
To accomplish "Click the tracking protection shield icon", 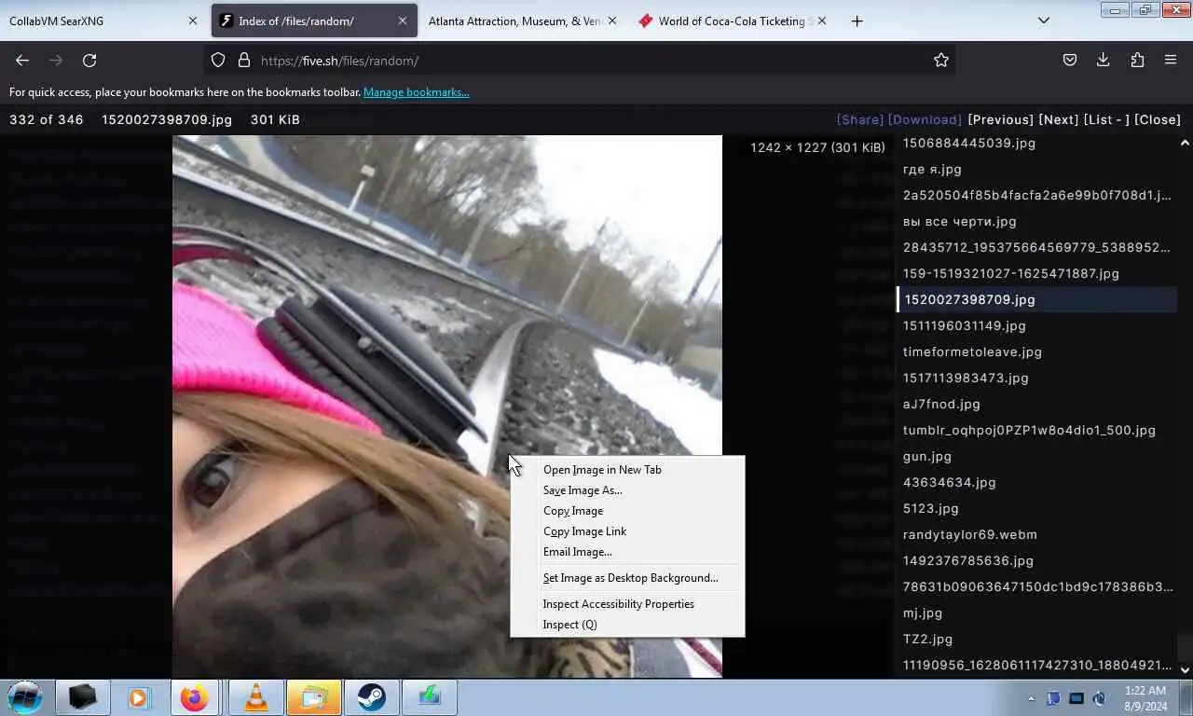I will (218, 60).
